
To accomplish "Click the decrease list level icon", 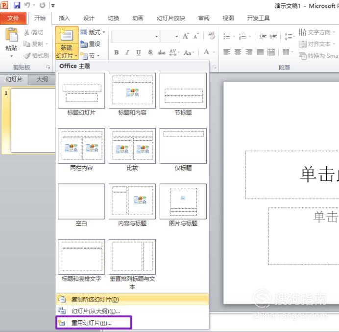I will pyautogui.click(x=263, y=36).
